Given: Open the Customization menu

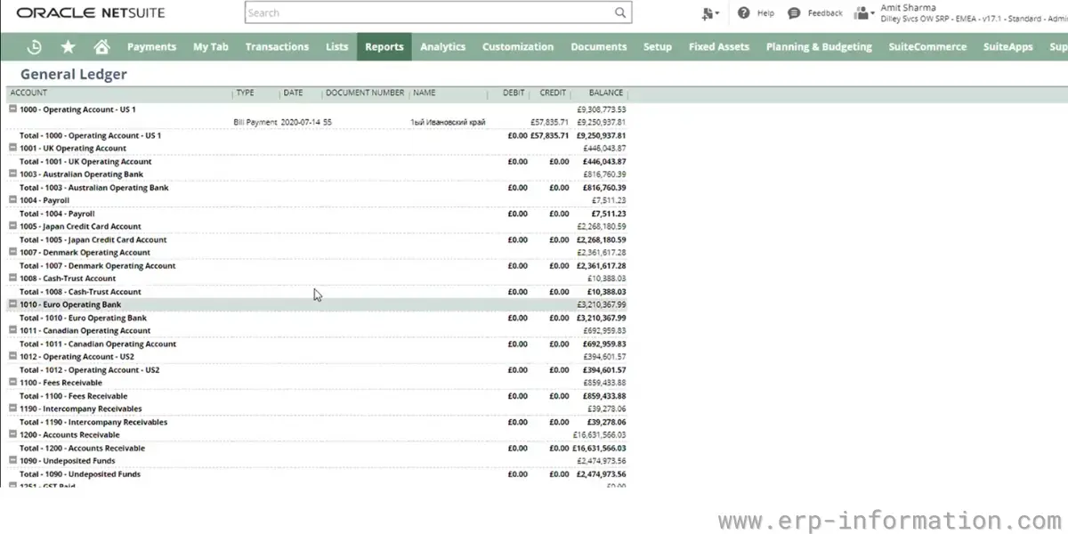Looking at the screenshot, I should pos(518,47).
